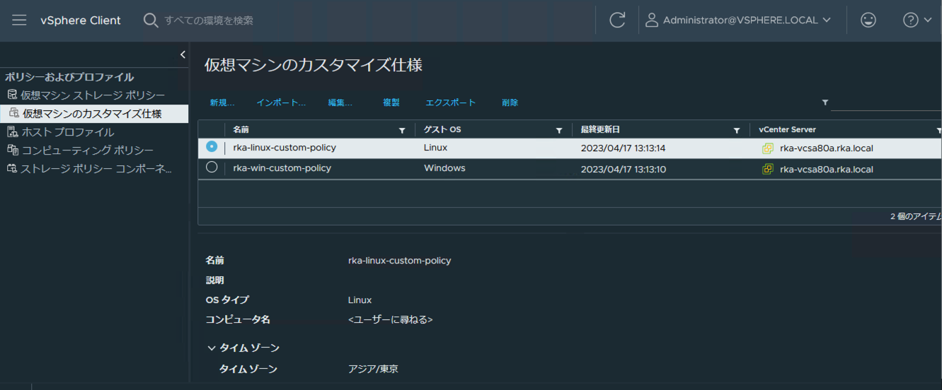Click the 仮想マシンのカスタマイズ仕様 sidebar icon

pyautogui.click(x=14, y=113)
